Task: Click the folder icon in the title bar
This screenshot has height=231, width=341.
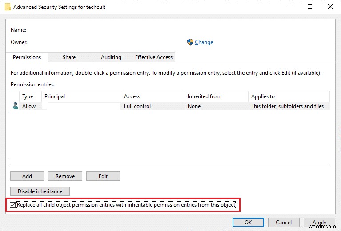Action: 8,7
